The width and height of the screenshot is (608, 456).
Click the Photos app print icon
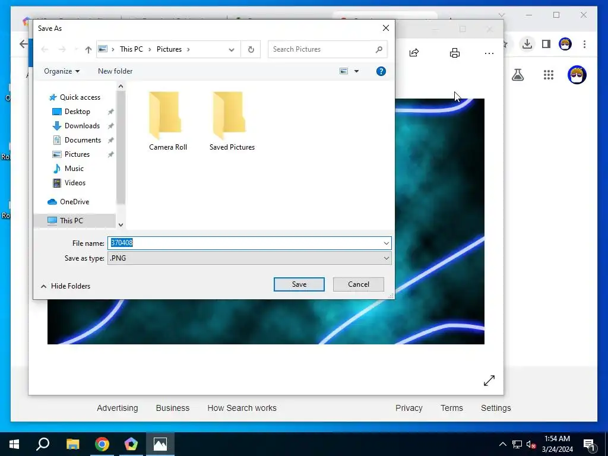click(454, 53)
